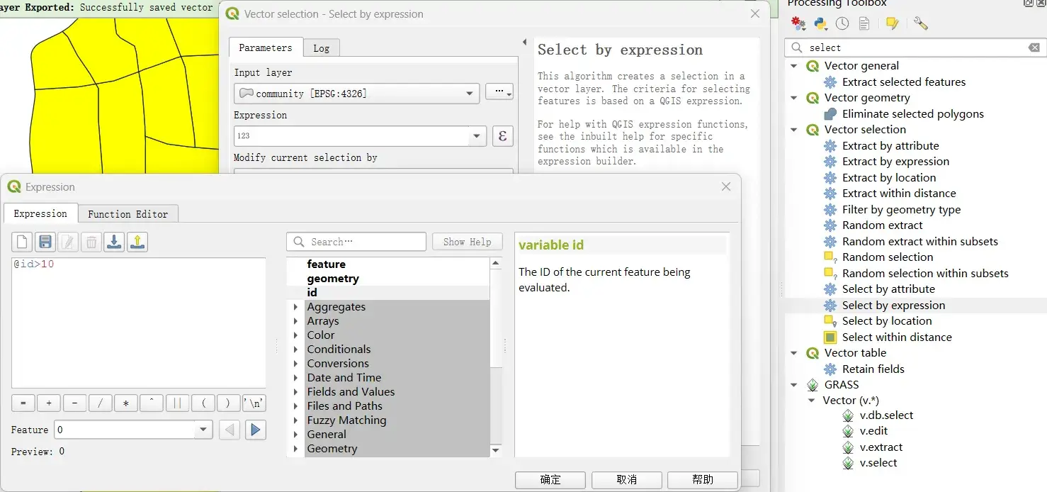This screenshot has height=492, width=1047.
Task: Open help with 帮助 button
Action: point(703,480)
